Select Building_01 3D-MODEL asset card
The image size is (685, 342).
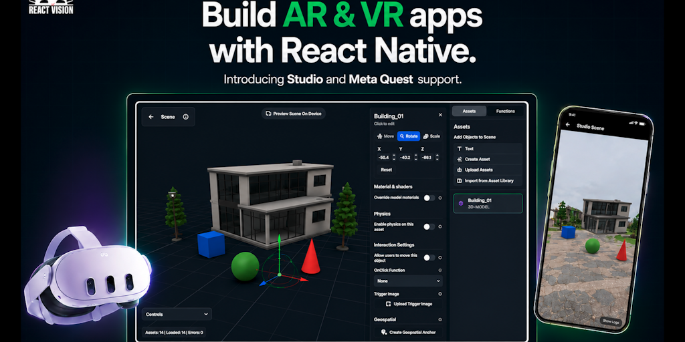488,203
